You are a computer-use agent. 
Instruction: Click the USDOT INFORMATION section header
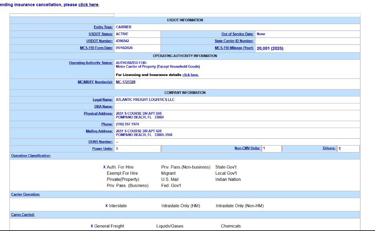(185, 20)
